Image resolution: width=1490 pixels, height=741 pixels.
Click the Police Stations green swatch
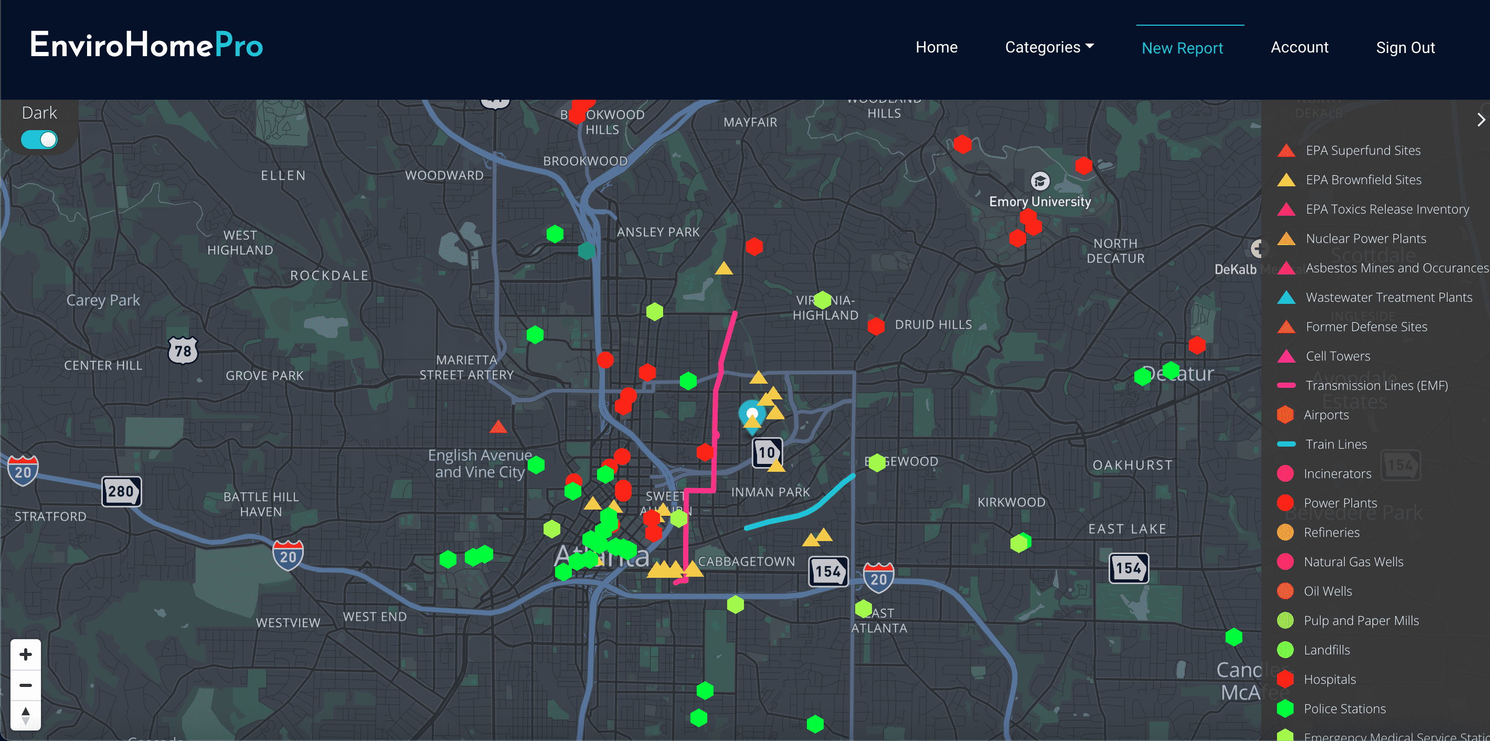pos(1285,708)
